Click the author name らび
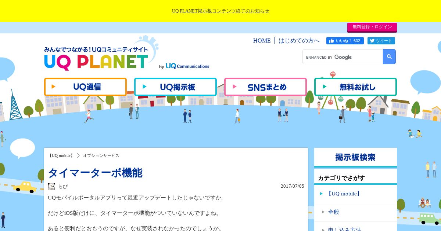This screenshot has height=231, width=441. point(63,186)
